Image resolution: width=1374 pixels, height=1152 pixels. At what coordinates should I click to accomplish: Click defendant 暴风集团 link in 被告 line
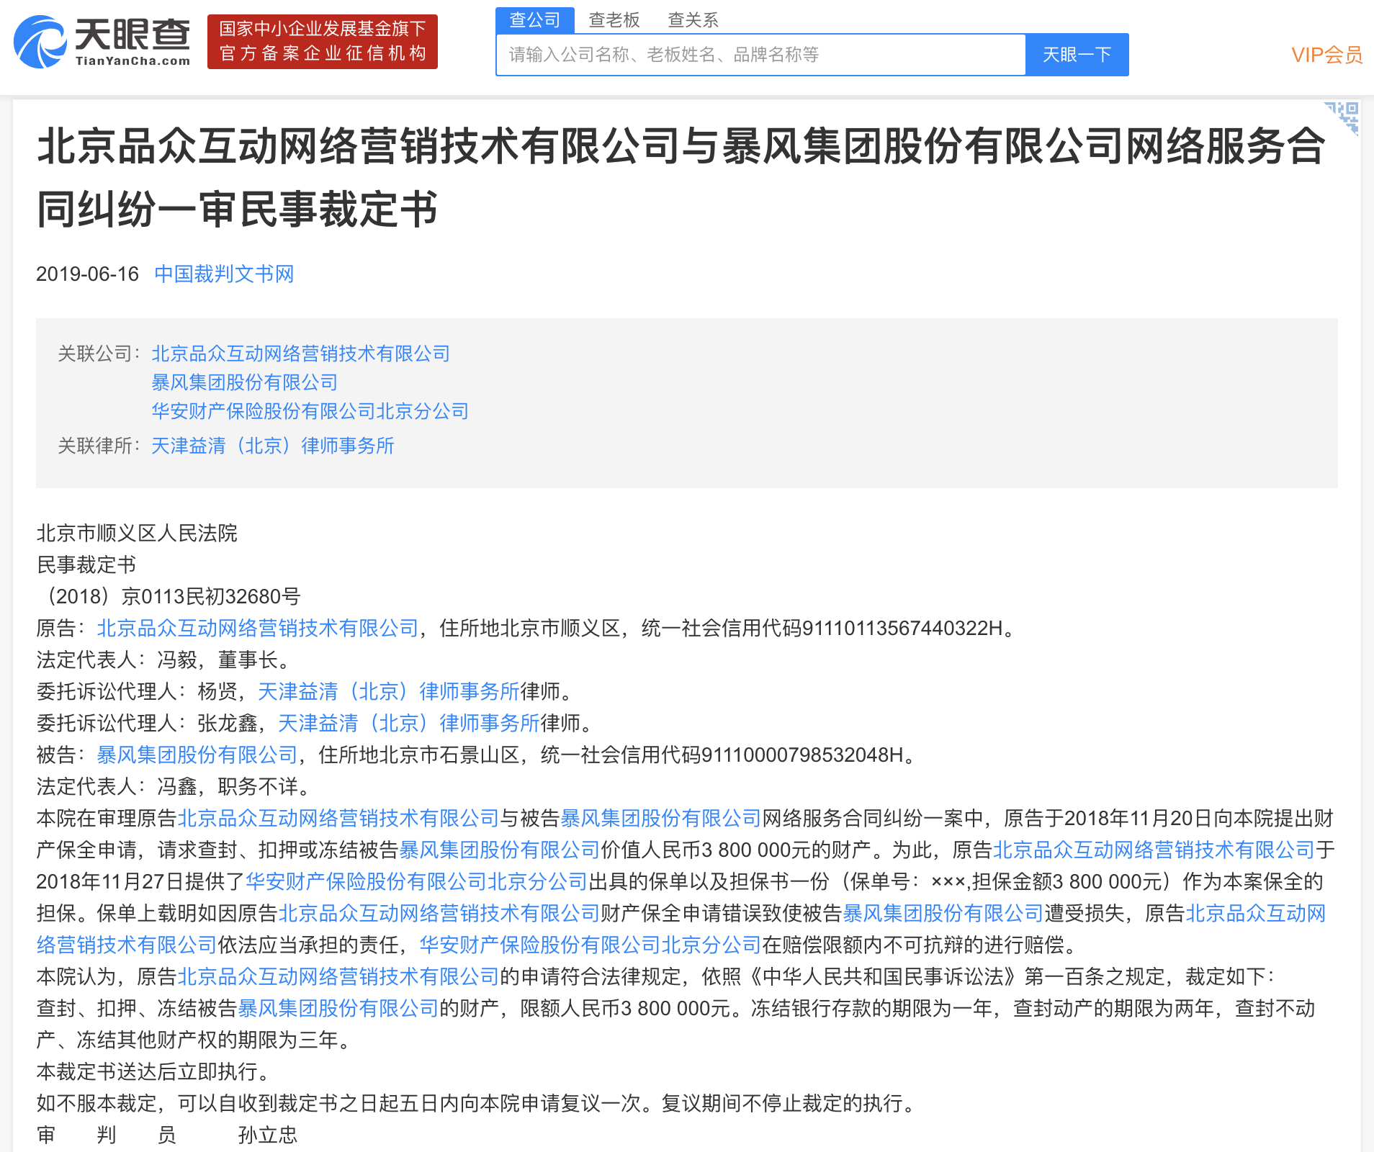pyautogui.click(x=197, y=755)
